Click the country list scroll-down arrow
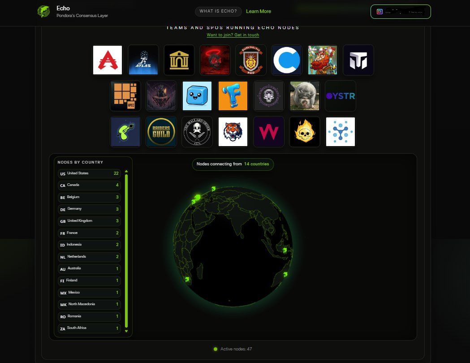Image resolution: width=470 pixels, height=363 pixels. [x=126, y=331]
